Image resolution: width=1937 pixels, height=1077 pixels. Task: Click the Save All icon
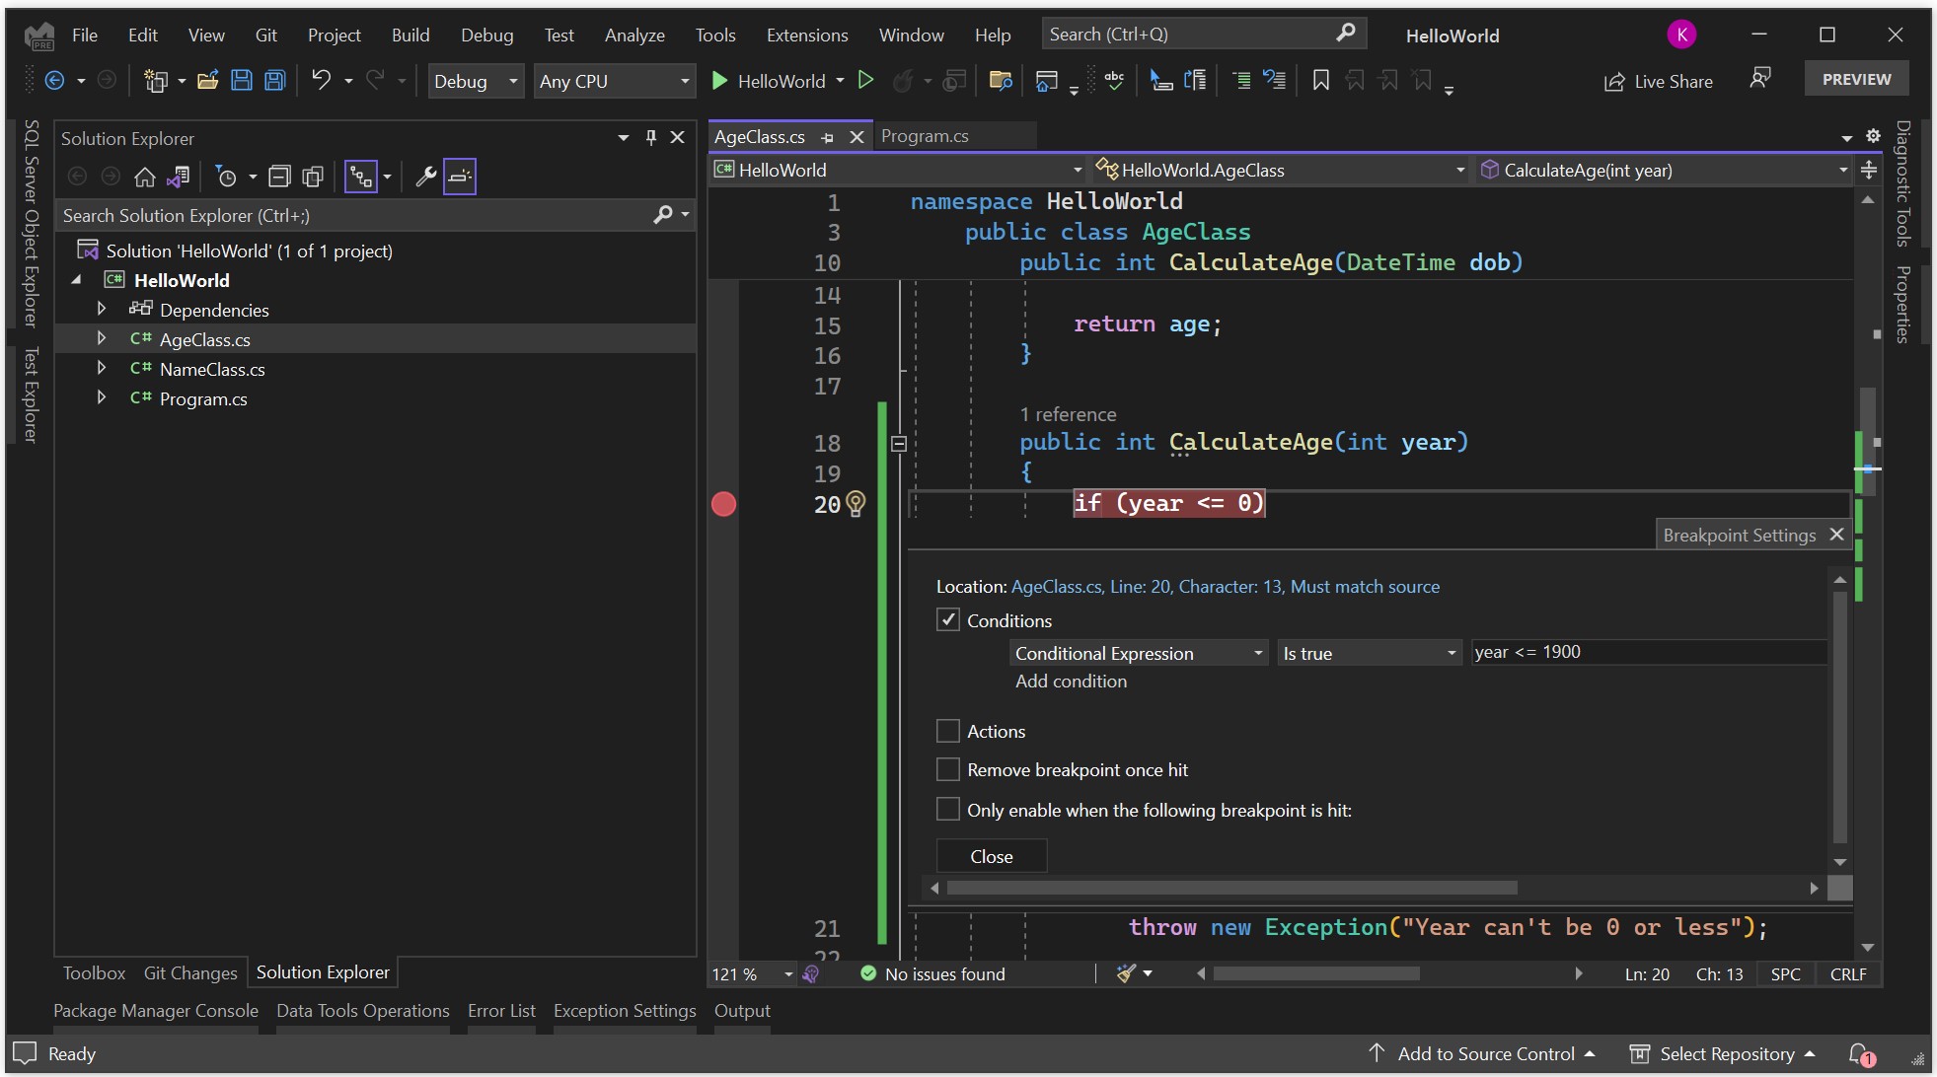pyautogui.click(x=274, y=80)
